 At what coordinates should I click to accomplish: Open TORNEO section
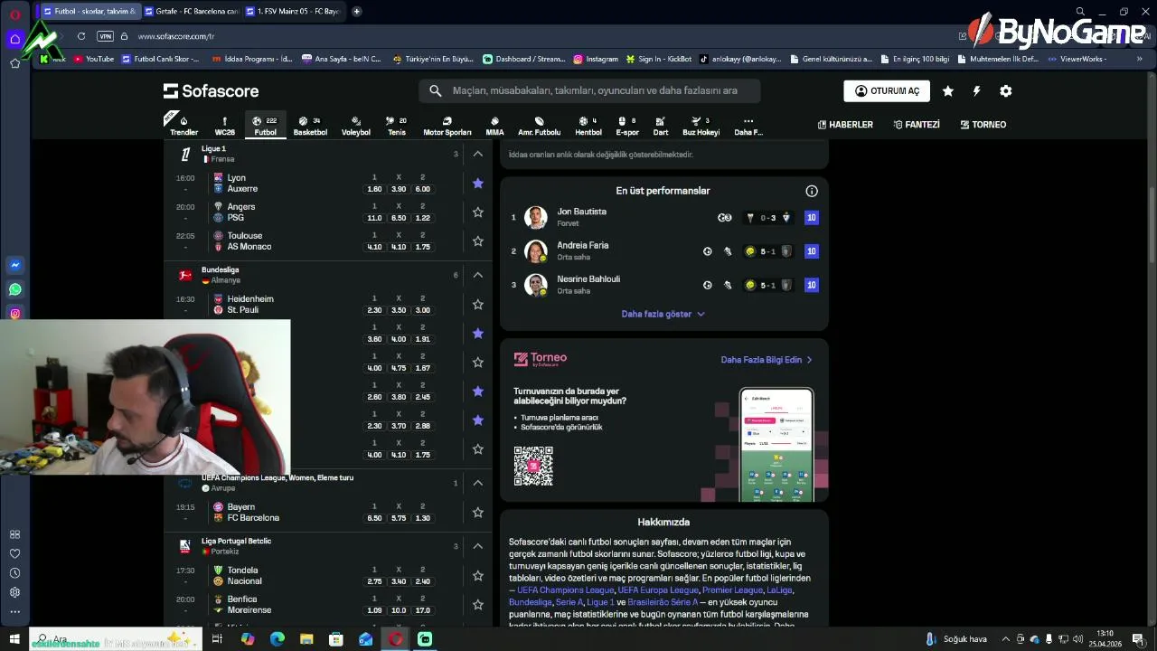pyautogui.click(x=983, y=125)
